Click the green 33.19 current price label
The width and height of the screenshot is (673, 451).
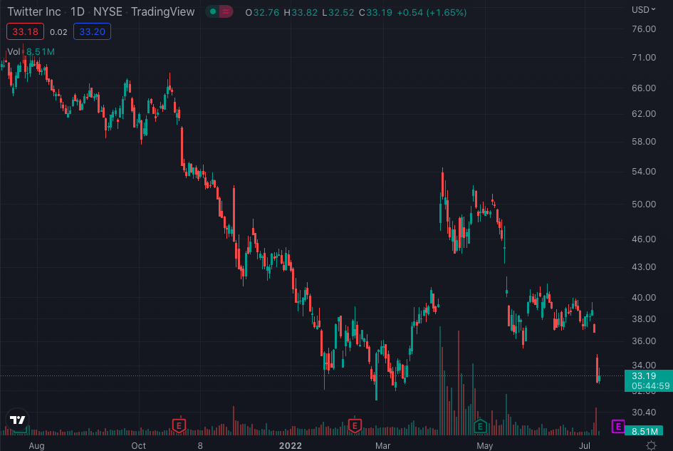(649, 380)
